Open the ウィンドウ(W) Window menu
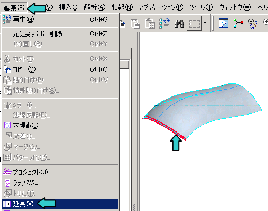This screenshot has width=268, height=211. (235, 7)
